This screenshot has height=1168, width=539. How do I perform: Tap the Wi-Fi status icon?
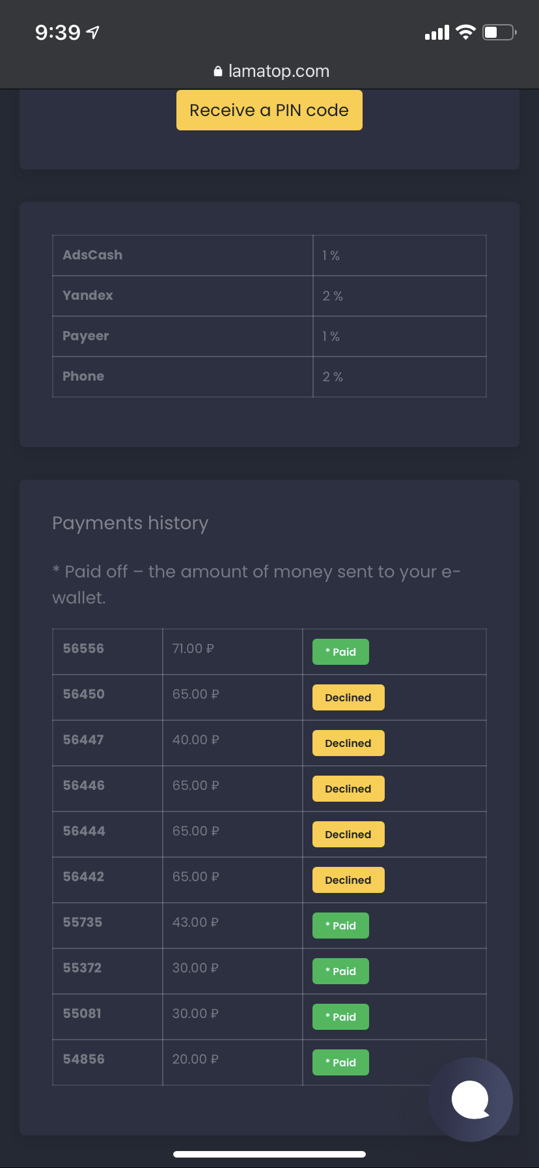tap(465, 32)
